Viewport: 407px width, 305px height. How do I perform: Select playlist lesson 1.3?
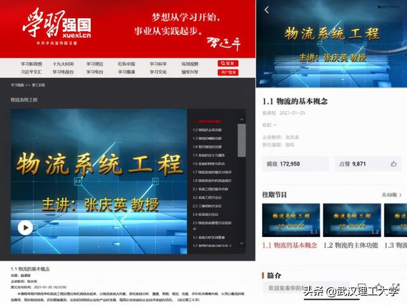pos(207,139)
